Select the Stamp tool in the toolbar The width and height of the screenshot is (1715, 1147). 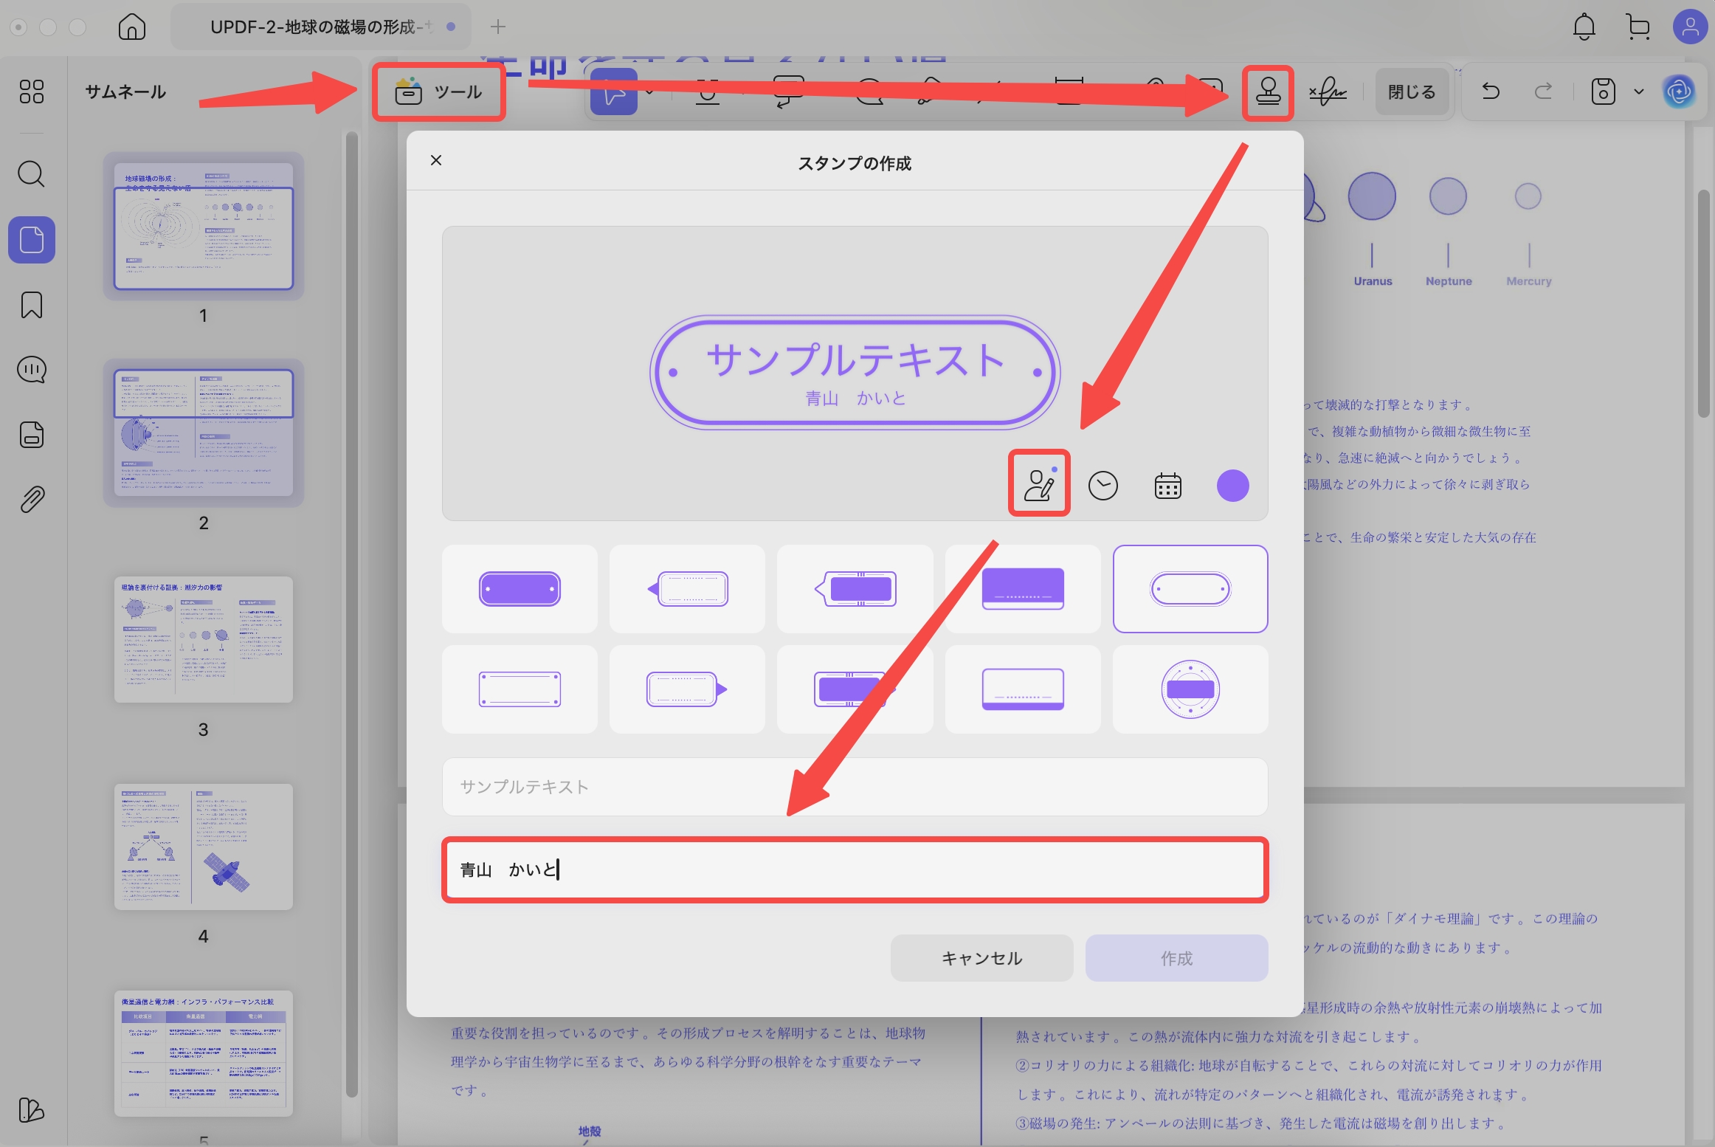click(x=1267, y=92)
